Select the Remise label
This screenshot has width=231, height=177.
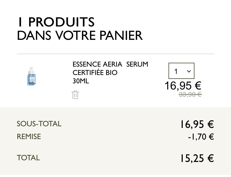(x=29, y=137)
